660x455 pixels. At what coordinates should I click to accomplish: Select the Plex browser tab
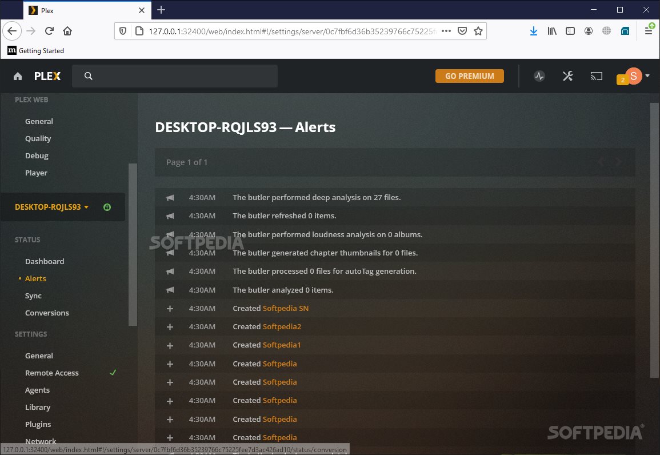pyautogui.click(x=86, y=10)
